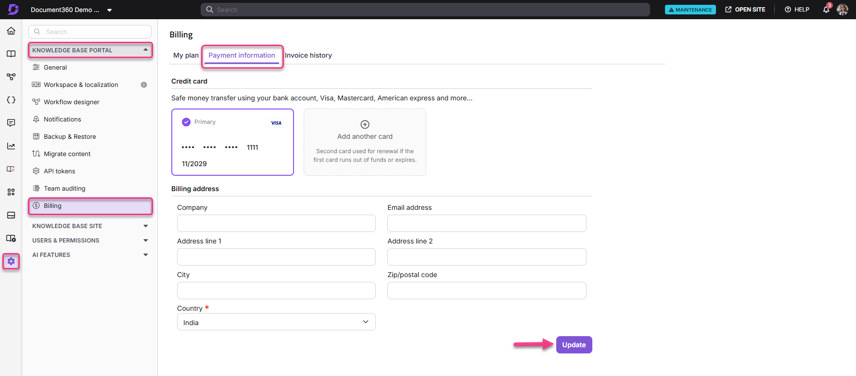Open the HELP menu
Screen dimensions: 856x376
click(797, 10)
